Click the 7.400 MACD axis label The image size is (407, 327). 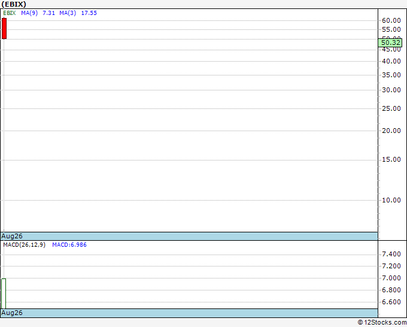pyautogui.click(x=391, y=255)
